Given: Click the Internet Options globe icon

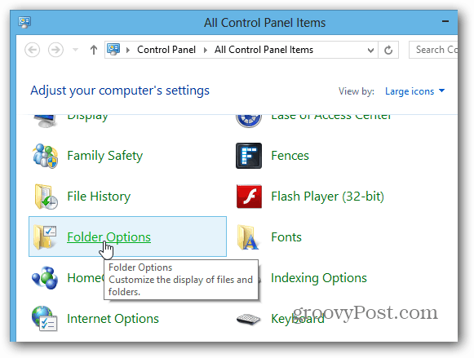Looking at the screenshot, I should coord(44,319).
